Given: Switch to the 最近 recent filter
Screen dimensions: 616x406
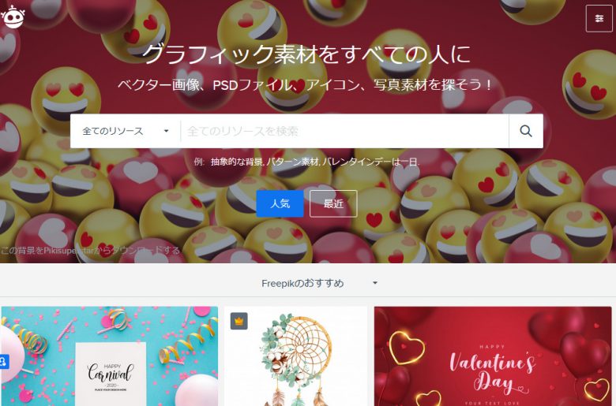Looking at the screenshot, I should (x=333, y=203).
